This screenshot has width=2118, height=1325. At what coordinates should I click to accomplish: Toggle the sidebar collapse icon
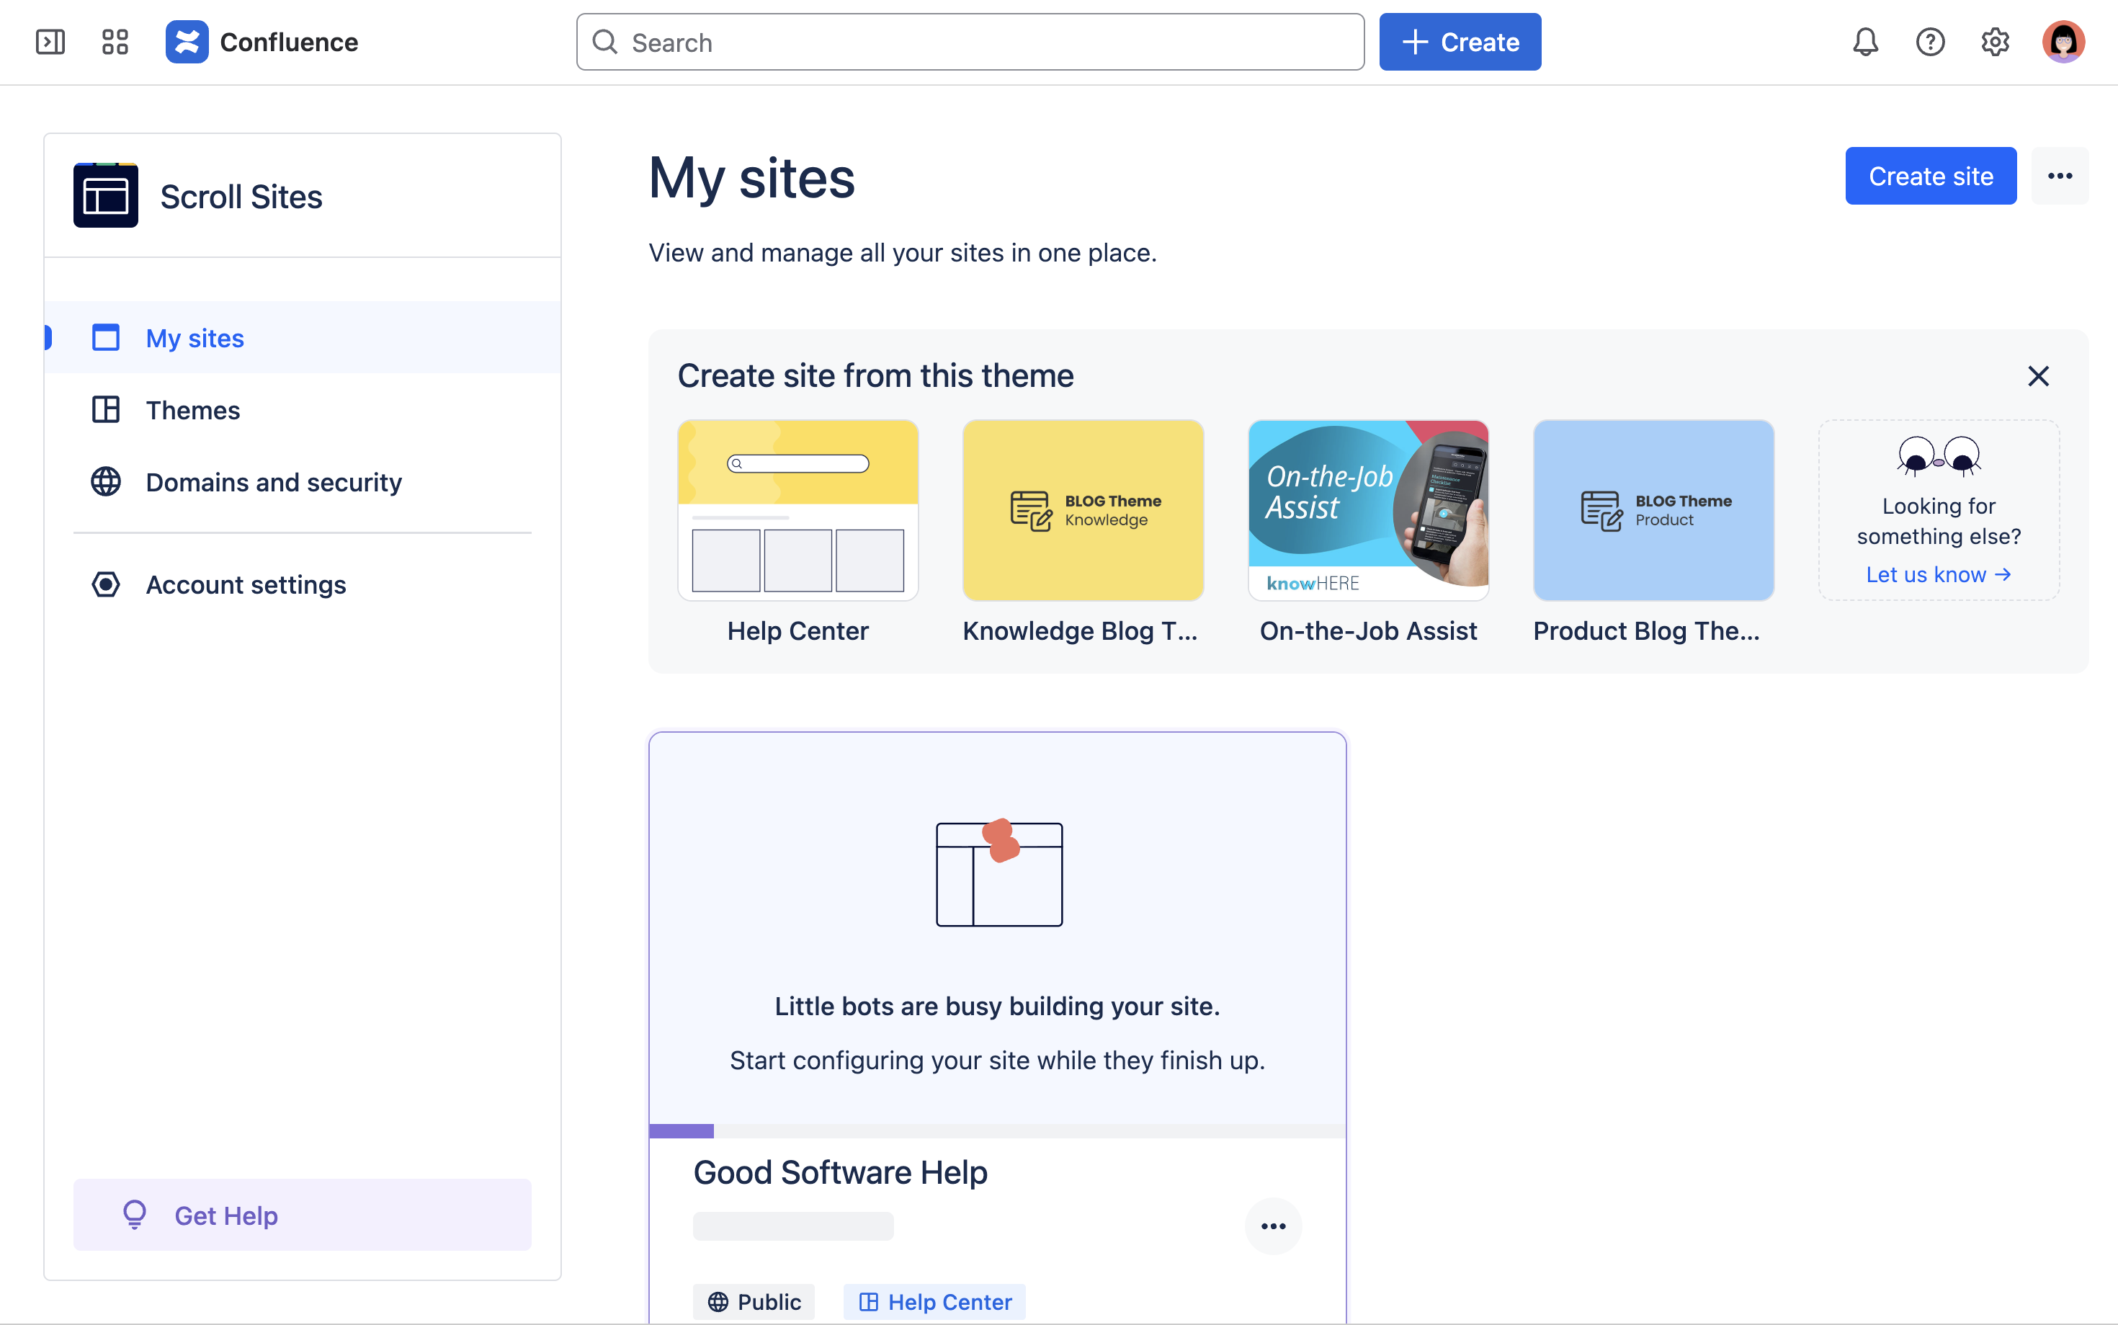pyautogui.click(x=50, y=42)
